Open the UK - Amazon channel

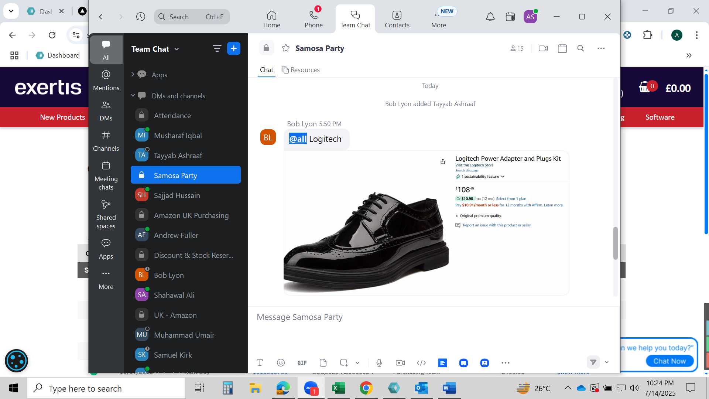[x=185, y=315]
